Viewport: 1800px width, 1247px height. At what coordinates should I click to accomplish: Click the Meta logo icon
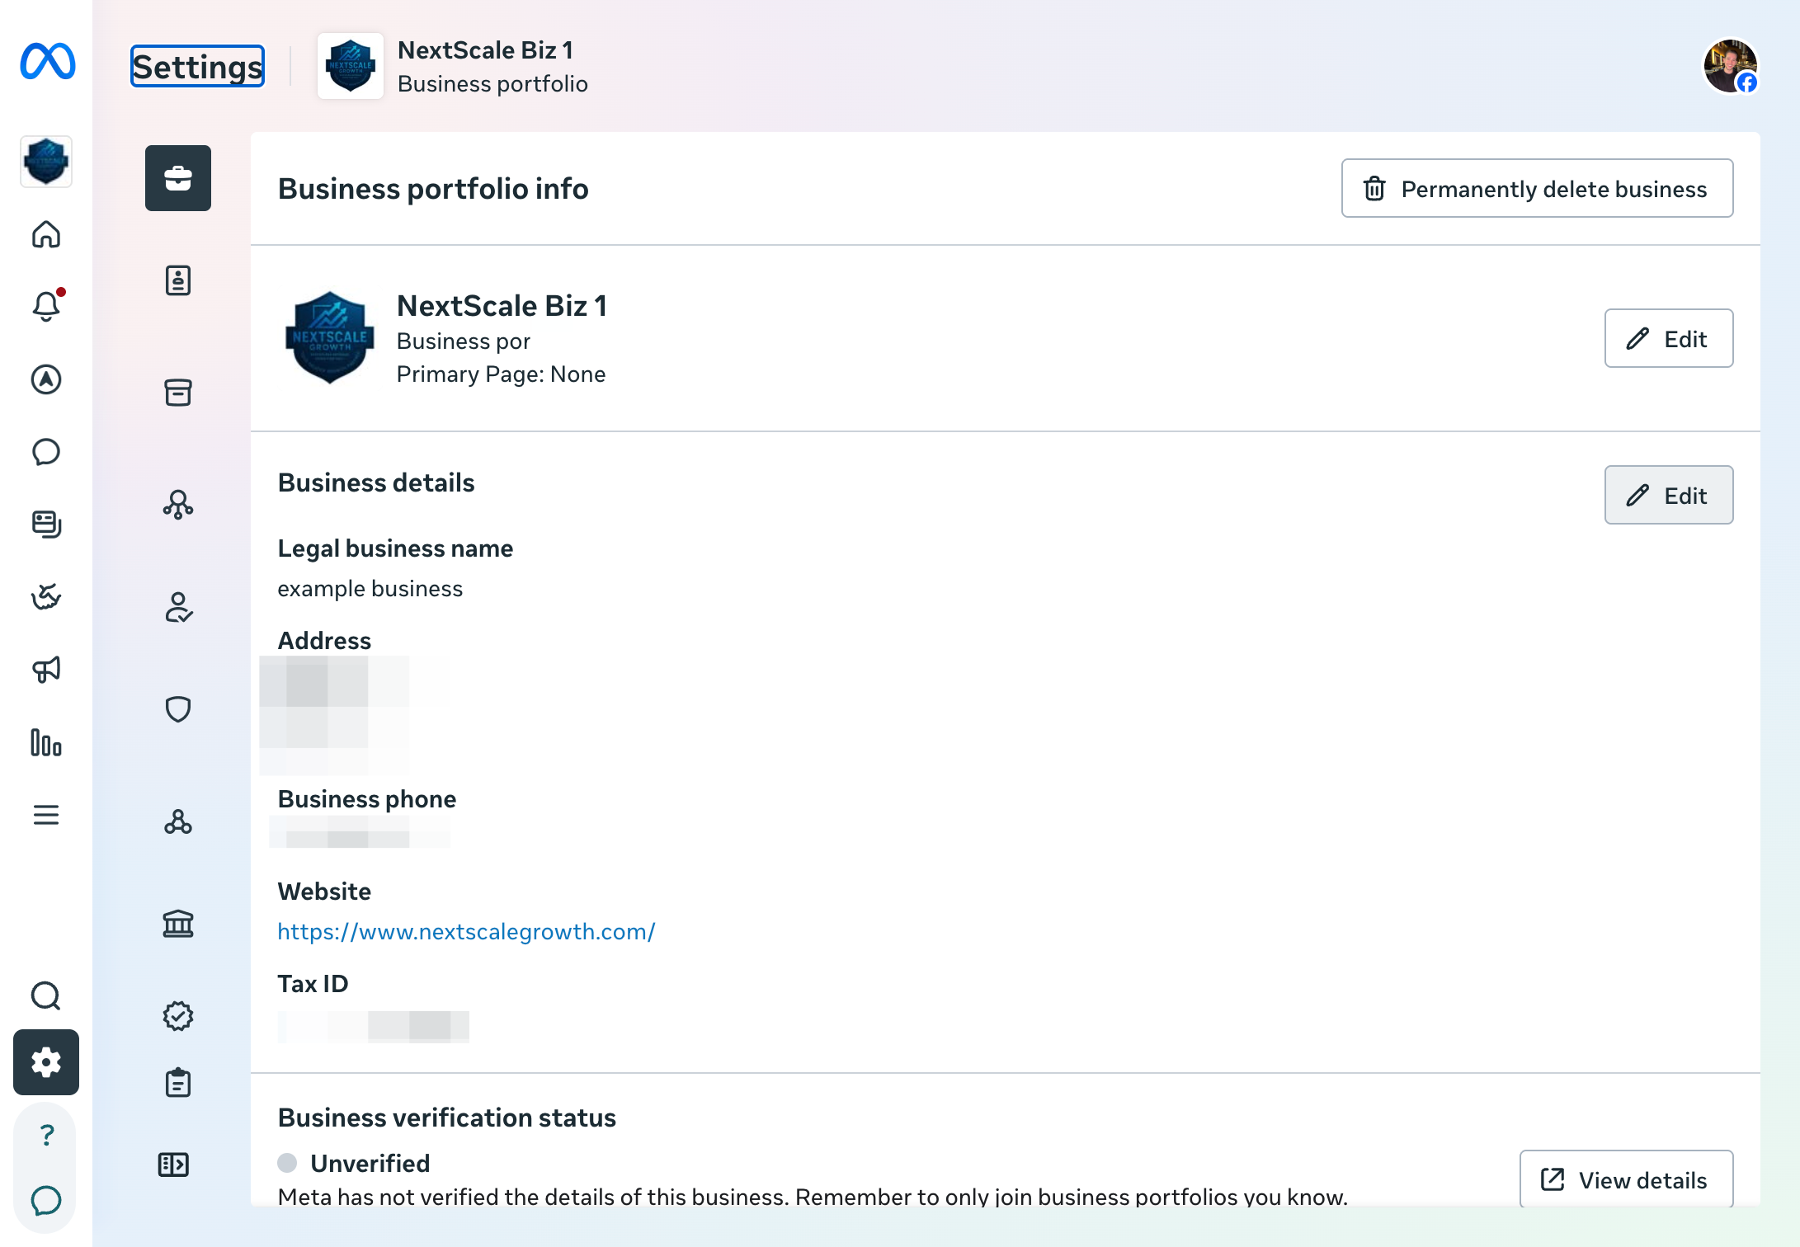pyautogui.click(x=47, y=62)
